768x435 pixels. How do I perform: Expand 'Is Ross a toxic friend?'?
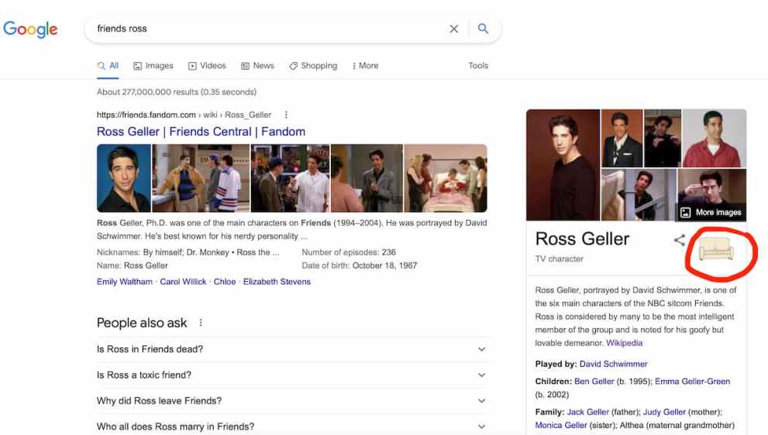click(292, 375)
